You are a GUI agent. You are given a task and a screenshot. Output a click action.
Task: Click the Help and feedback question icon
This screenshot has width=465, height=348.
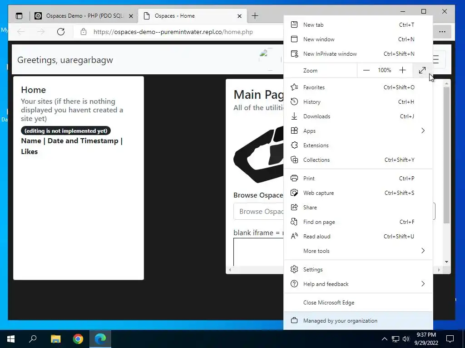click(294, 284)
